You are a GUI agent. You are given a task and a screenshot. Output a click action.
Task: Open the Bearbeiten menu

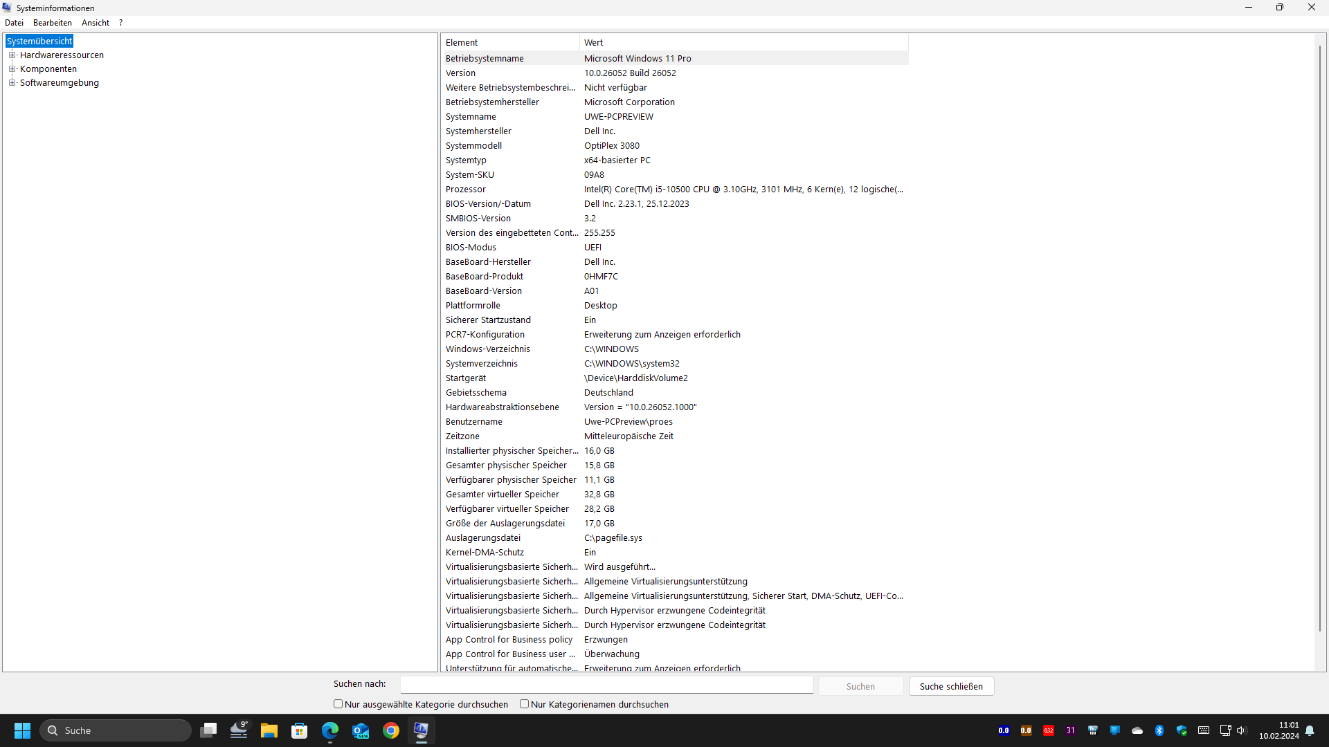pos(53,23)
